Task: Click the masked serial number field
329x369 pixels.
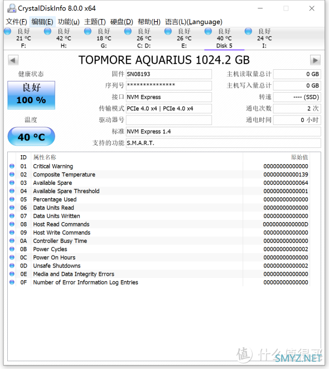Action: tap(169, 85)
